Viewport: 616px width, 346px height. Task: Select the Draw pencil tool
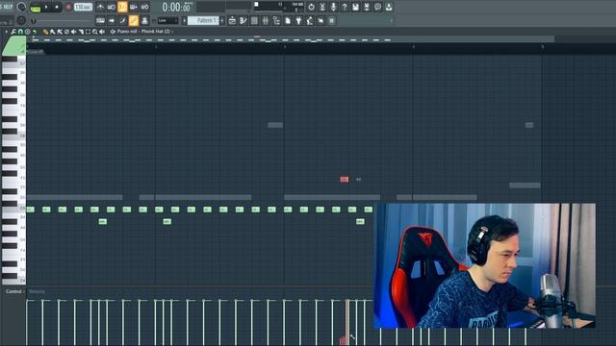click(x=45, y=32)
